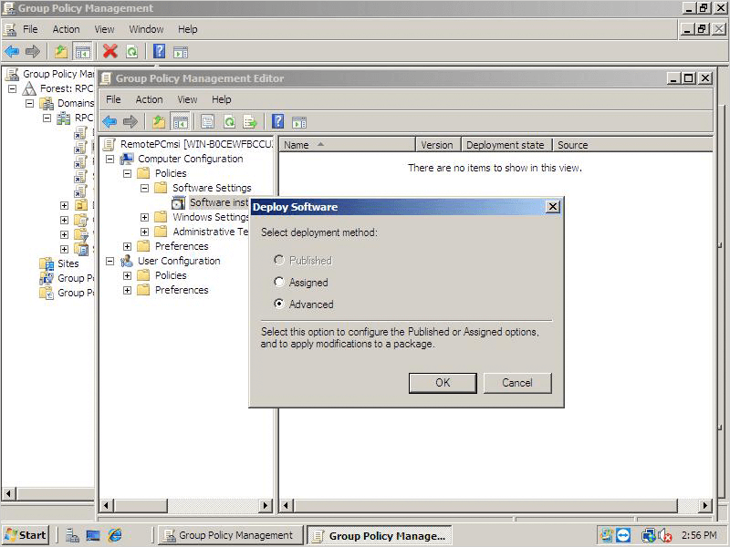
Task: Click Properties icon in Group Policy Management Editor toolbar
Action: pyautogui.click(x=207, y=121)
